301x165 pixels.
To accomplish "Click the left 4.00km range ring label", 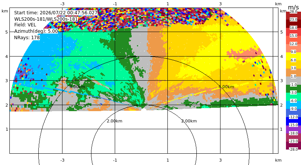I will pos(77,87).
